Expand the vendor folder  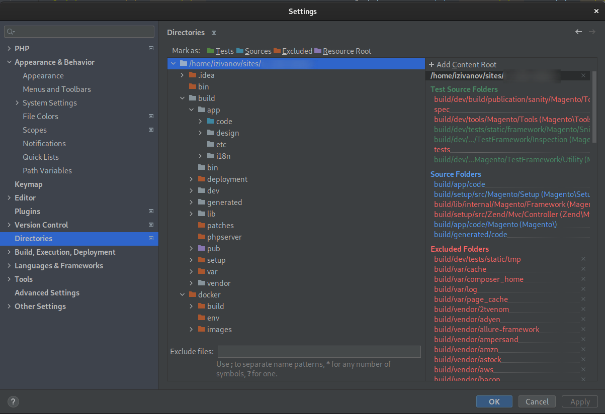191,283
